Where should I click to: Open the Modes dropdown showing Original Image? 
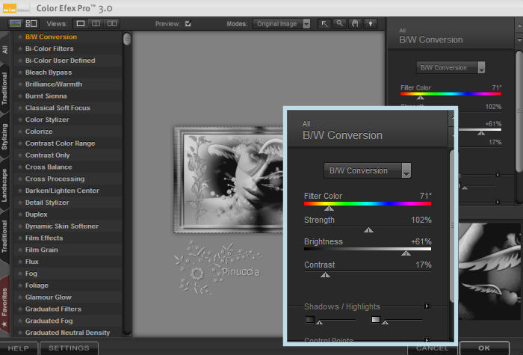pos(282,24)
